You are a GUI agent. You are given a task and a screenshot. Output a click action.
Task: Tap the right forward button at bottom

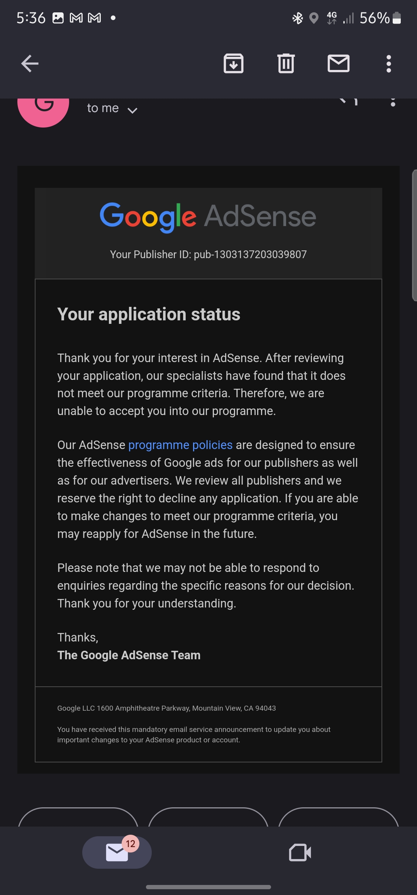click(339, 817)
